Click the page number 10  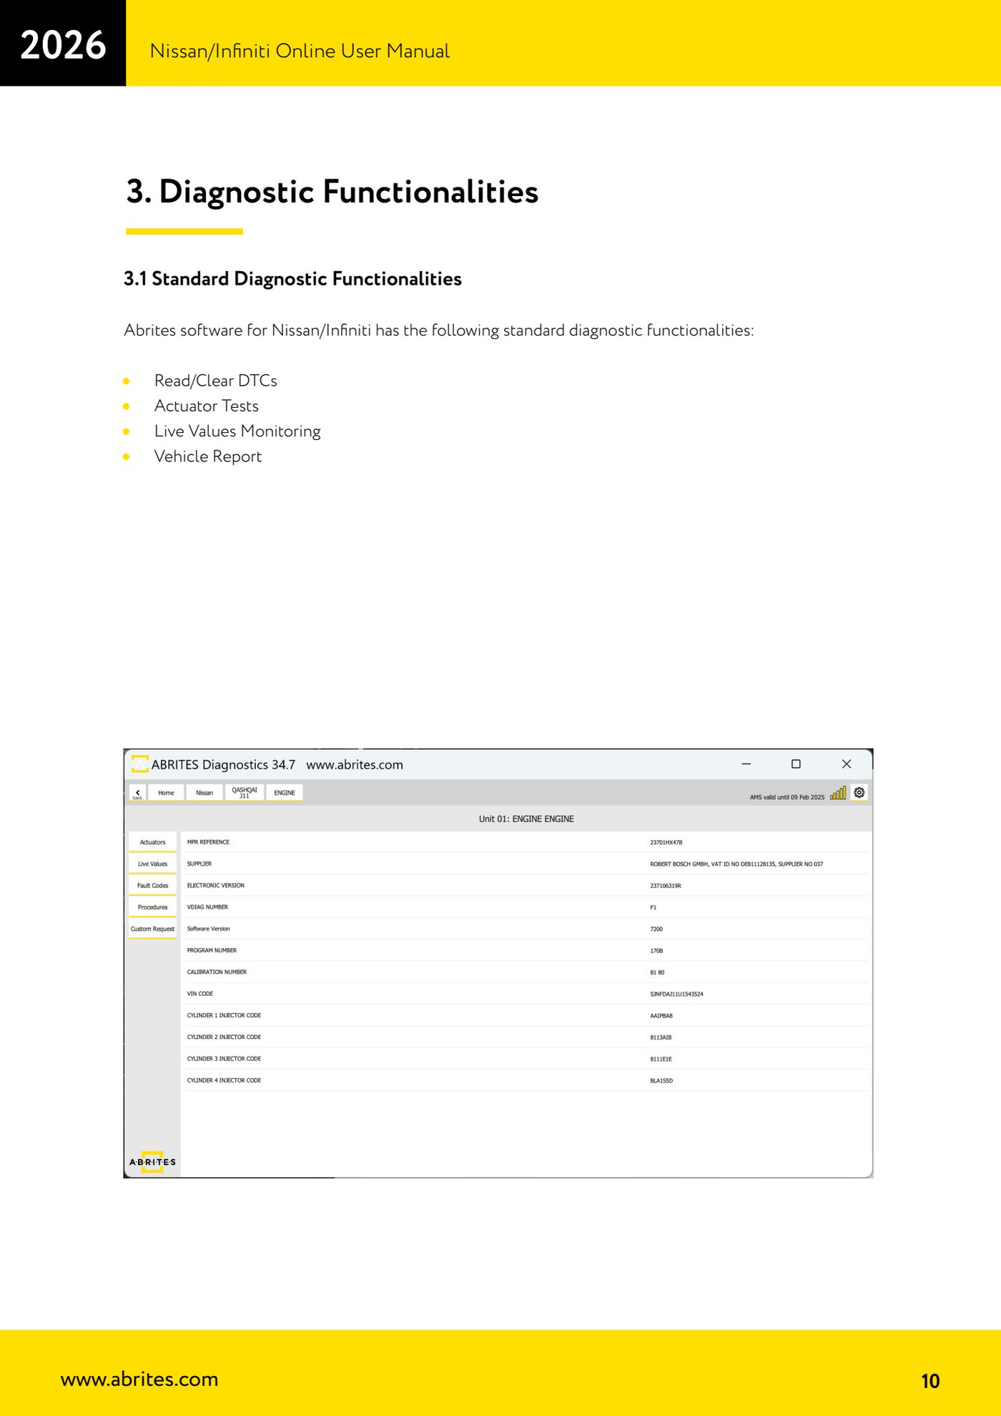(930, 1381)
